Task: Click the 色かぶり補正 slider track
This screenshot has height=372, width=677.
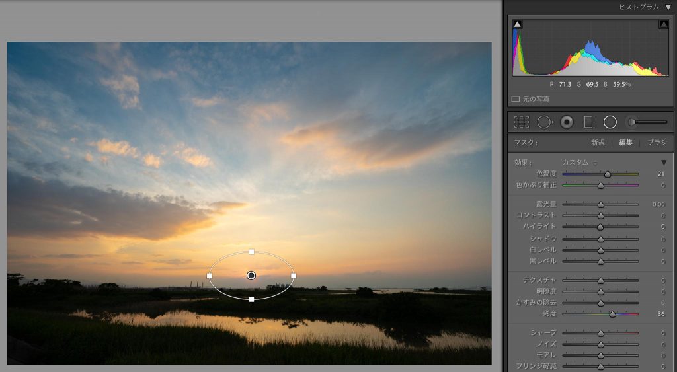Action: tap(600, 185)
